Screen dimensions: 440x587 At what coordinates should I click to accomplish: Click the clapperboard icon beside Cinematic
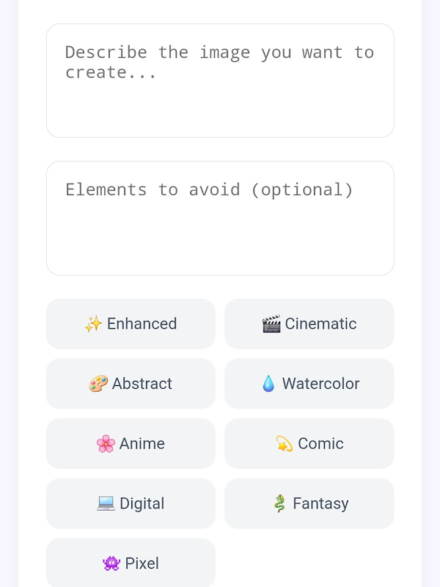tap(271, 324)
